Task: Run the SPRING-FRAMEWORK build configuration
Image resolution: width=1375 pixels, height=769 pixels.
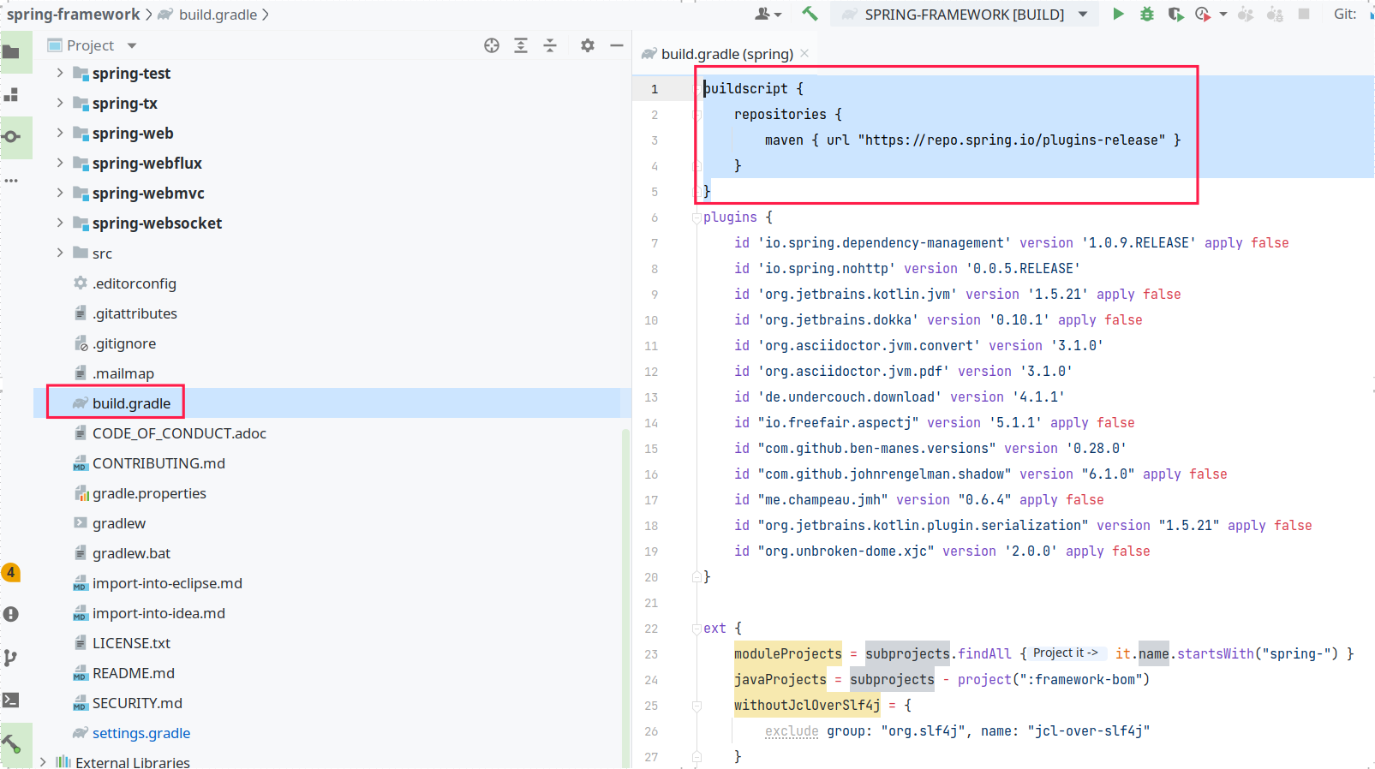Action: (1118, 14)
